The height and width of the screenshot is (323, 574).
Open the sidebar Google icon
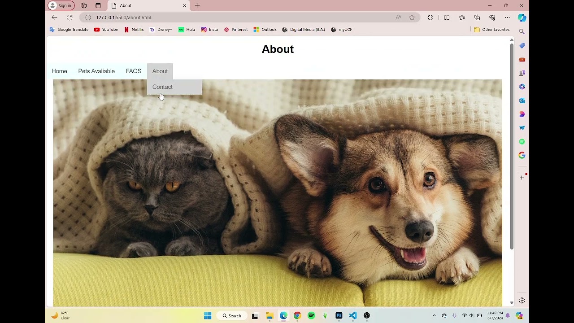[x=522, y=155]
